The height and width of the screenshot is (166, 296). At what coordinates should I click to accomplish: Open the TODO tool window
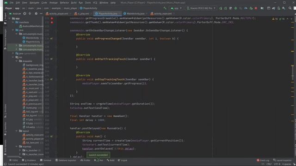(x=13, y=160)
